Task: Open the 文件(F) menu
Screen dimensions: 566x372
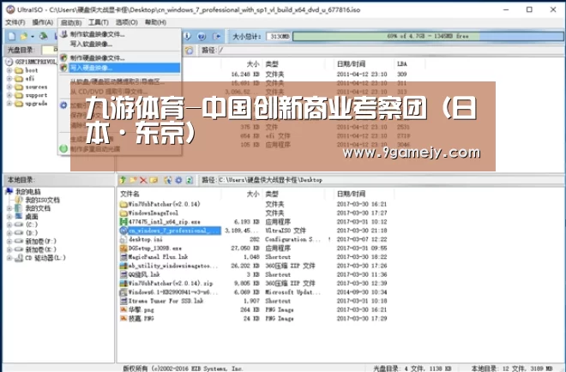Action: pos(15,22)
